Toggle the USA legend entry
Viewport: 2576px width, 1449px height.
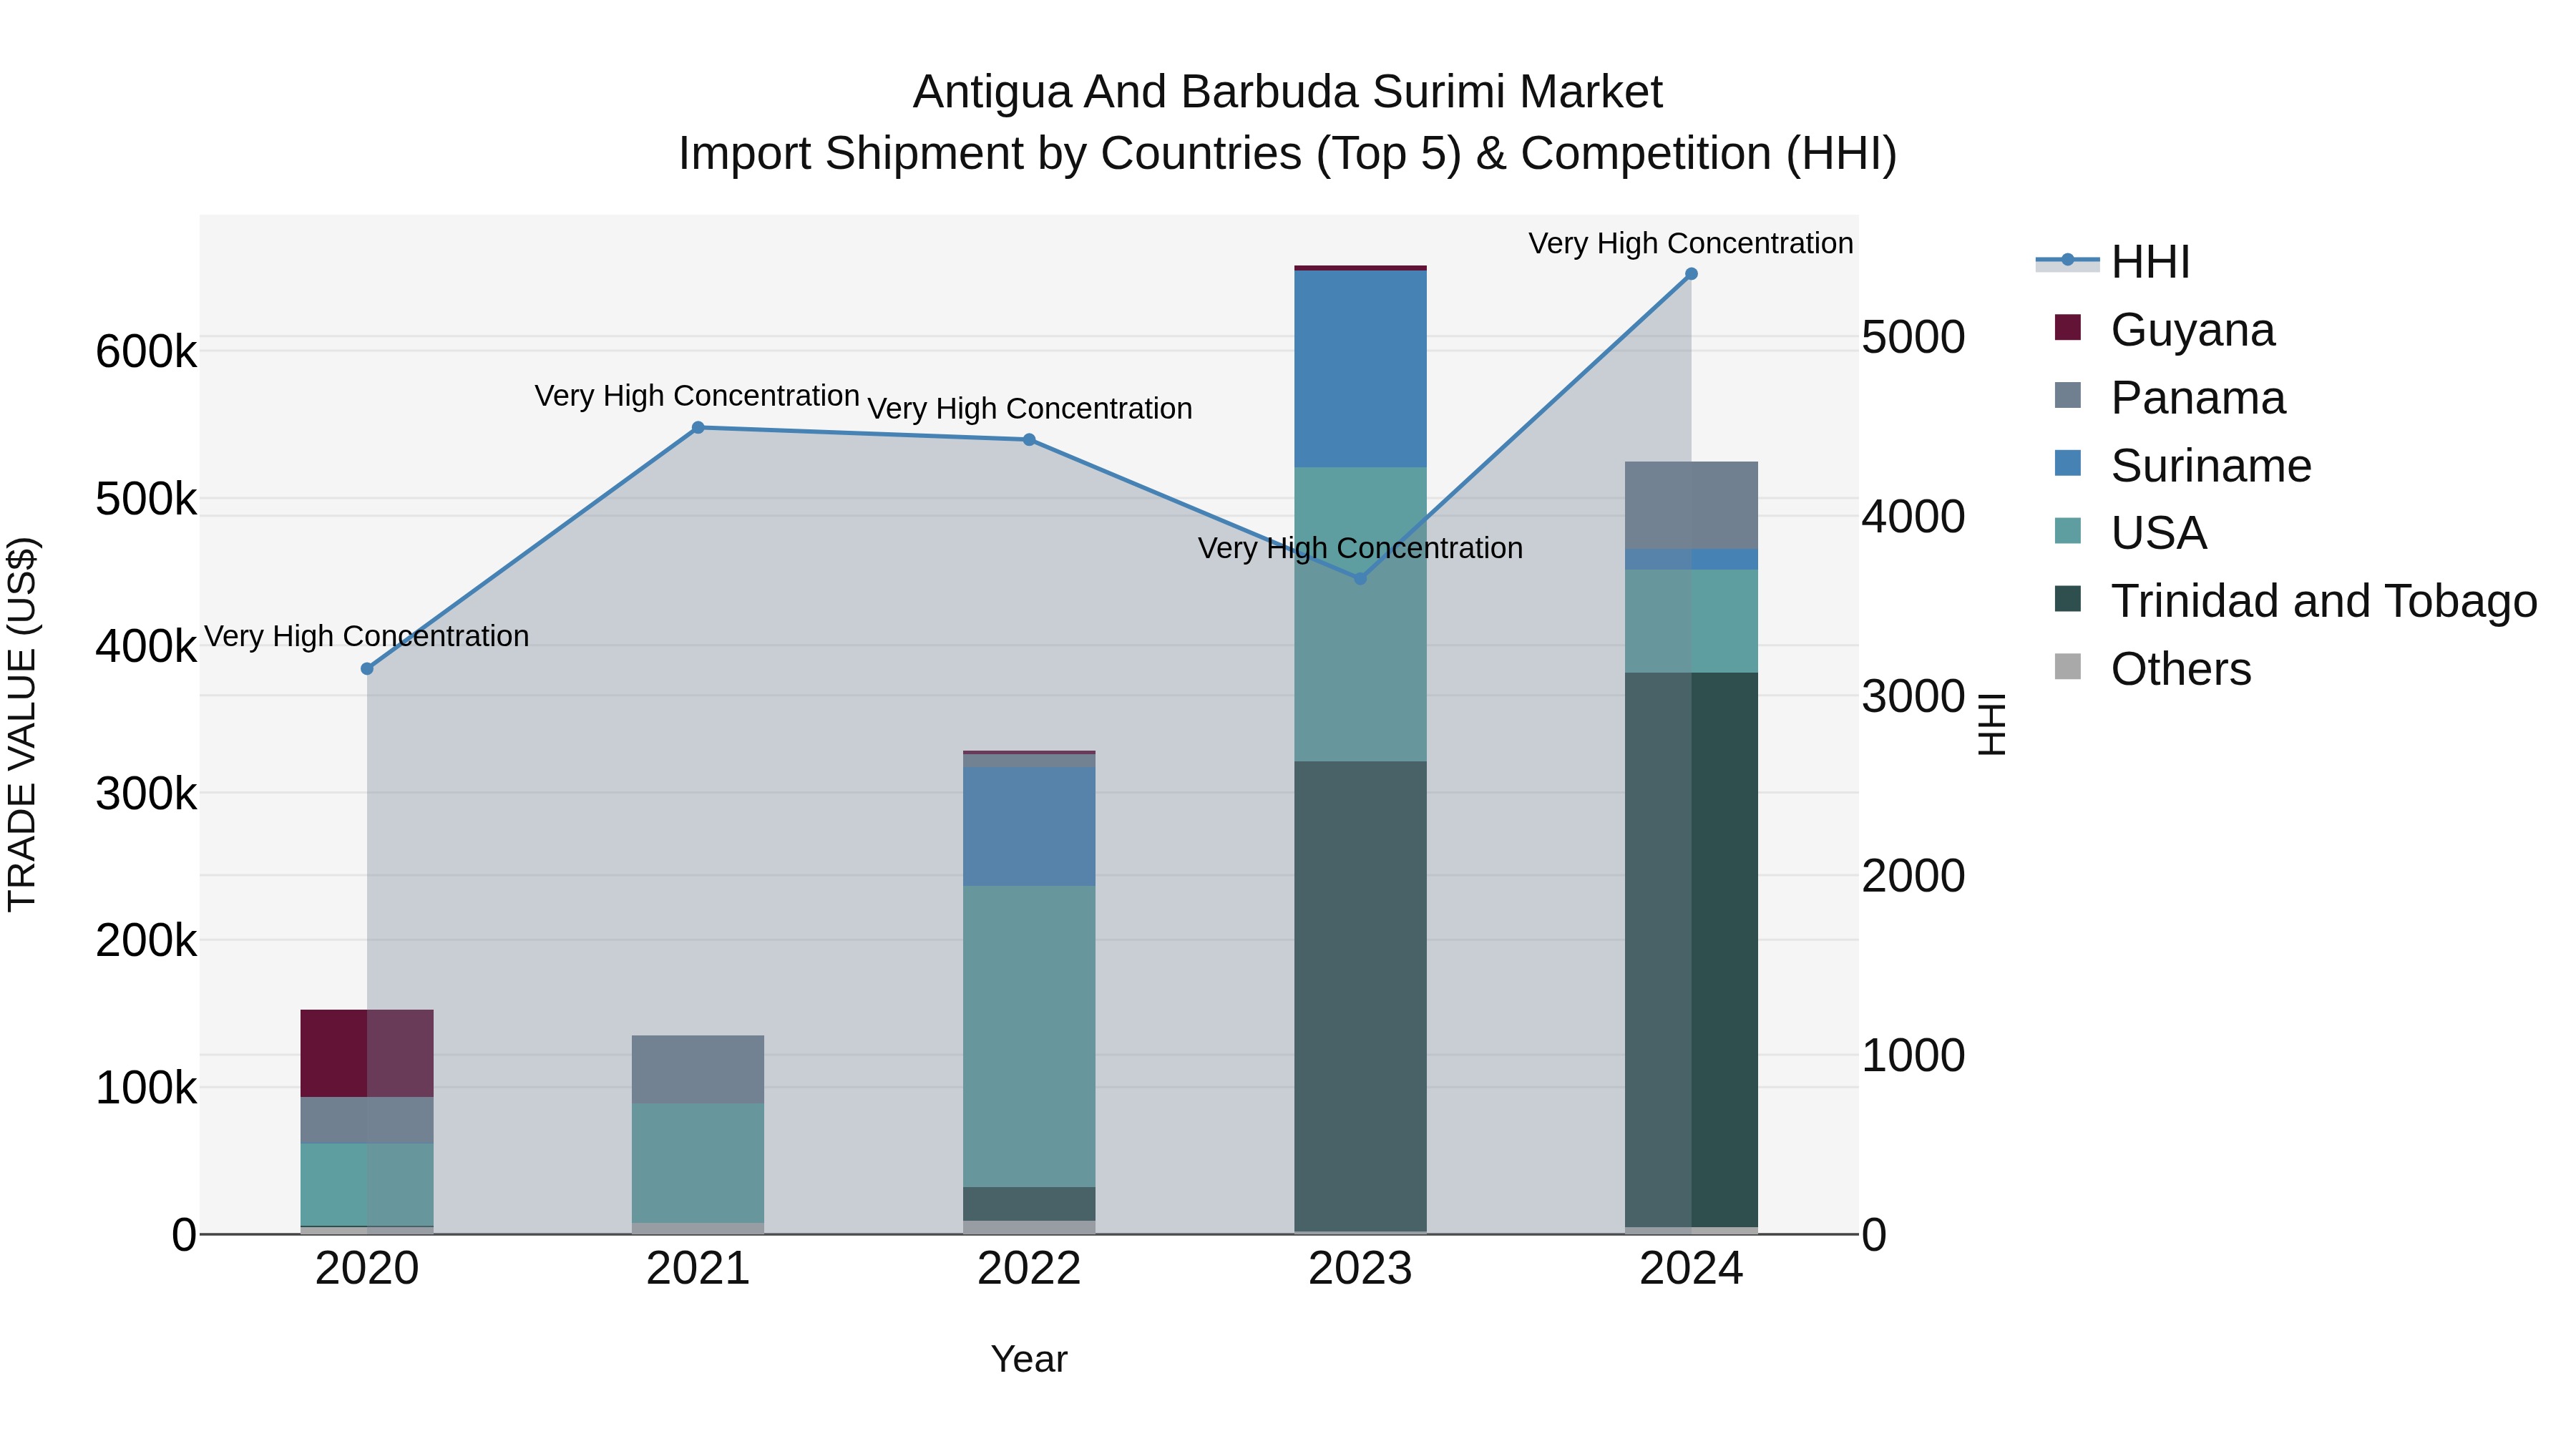(x=2130, y=533)
